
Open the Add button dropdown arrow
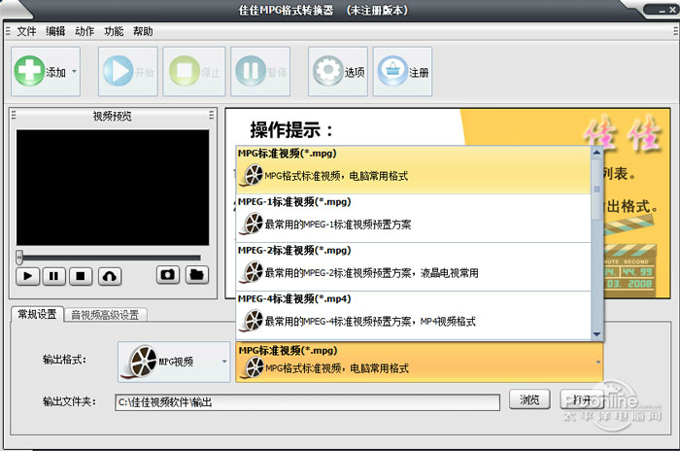[74, 72]
